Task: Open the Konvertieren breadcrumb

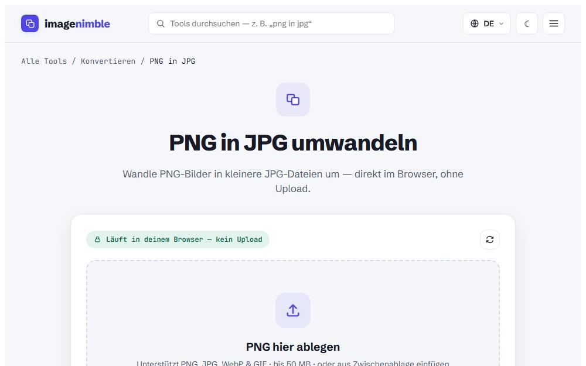Action: click(x=108, y=61)
